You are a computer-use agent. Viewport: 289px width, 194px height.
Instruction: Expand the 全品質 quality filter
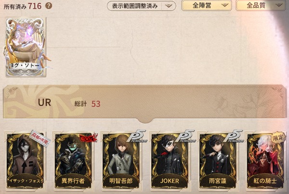point(261,5)
